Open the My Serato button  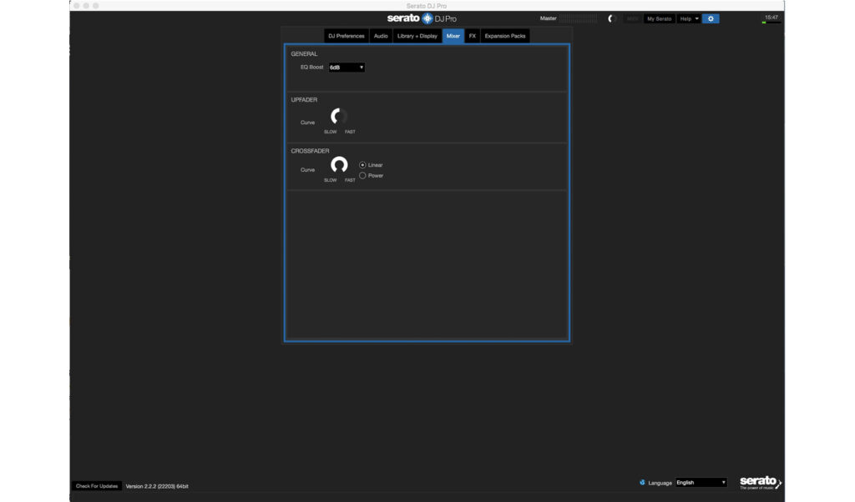click(660, 18)
